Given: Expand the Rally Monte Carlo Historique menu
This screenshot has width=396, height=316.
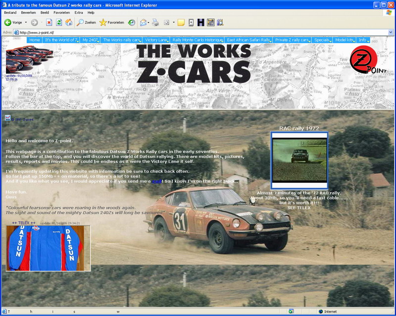Looking at the screenshot, I should (x=197, y=40).
